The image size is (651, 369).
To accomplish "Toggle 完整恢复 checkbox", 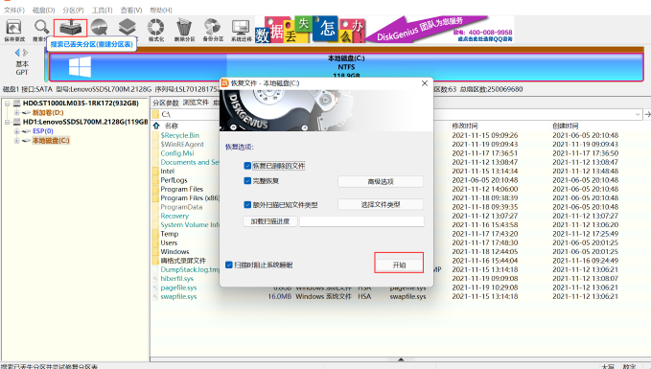I will pos(247,181).
